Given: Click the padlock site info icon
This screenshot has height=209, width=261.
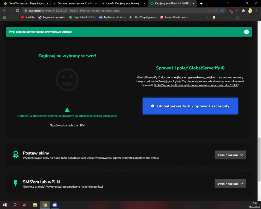Looking at the screenshot, I should [26, 11].
